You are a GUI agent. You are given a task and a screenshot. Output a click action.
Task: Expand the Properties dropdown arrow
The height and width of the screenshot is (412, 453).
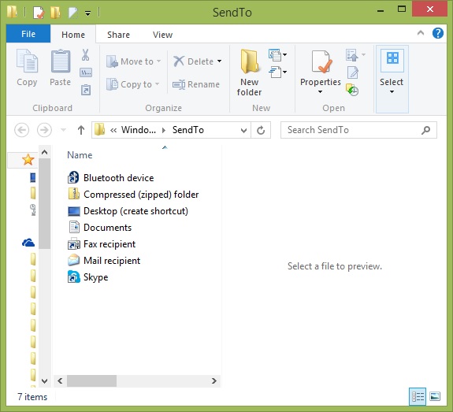tap(320, 92)
